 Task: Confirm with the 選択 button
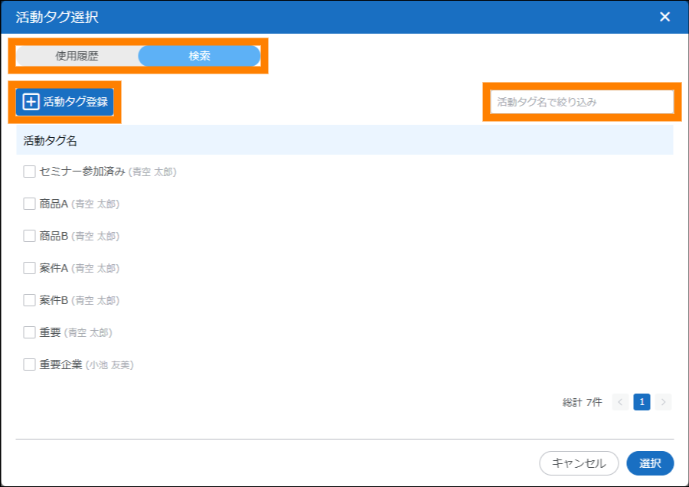click(x=650, y=463)
